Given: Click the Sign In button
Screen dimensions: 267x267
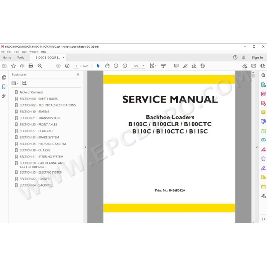Looking at the screenshot, I should [x=257, y=58].
